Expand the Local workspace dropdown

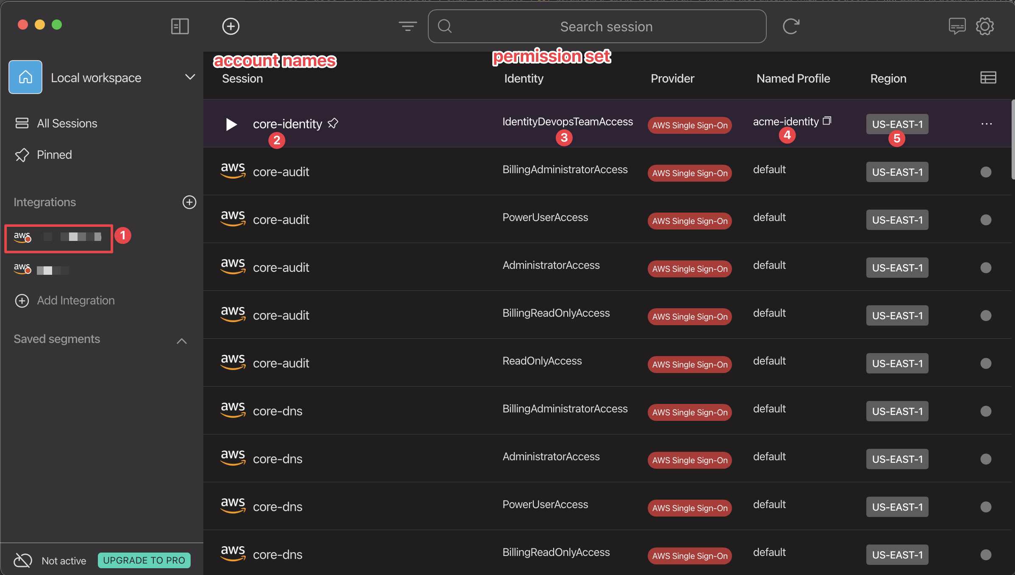click(x=190, y=77)
